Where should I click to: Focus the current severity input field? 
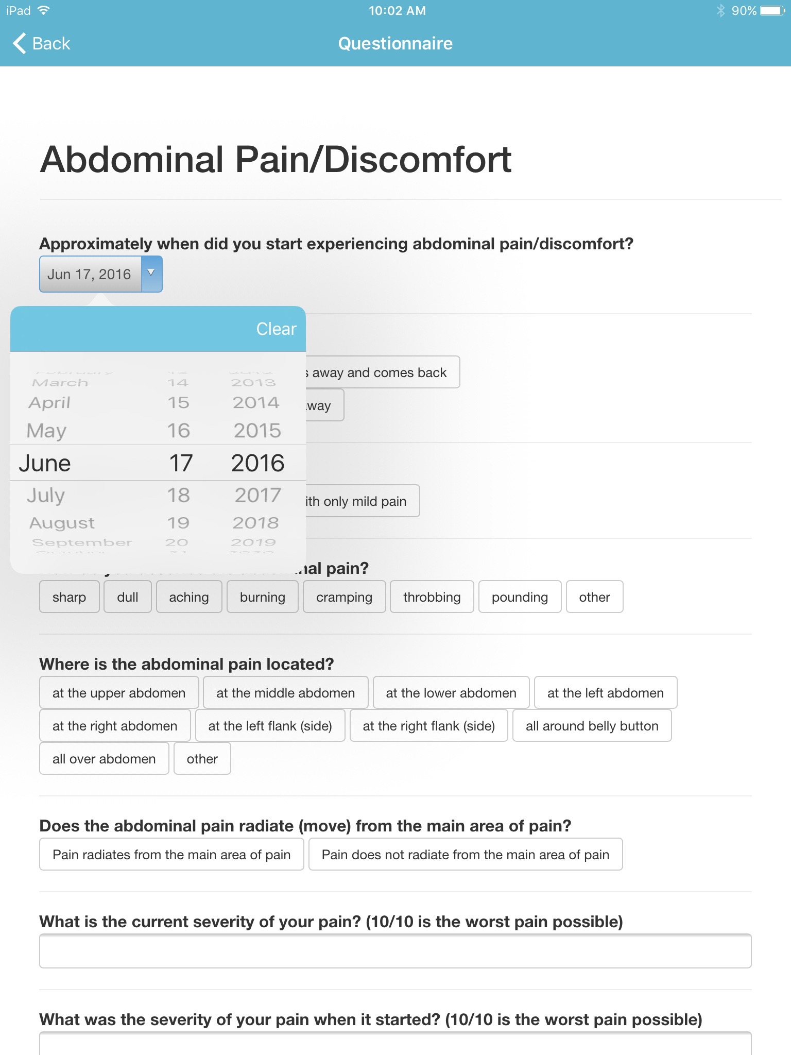395,951
